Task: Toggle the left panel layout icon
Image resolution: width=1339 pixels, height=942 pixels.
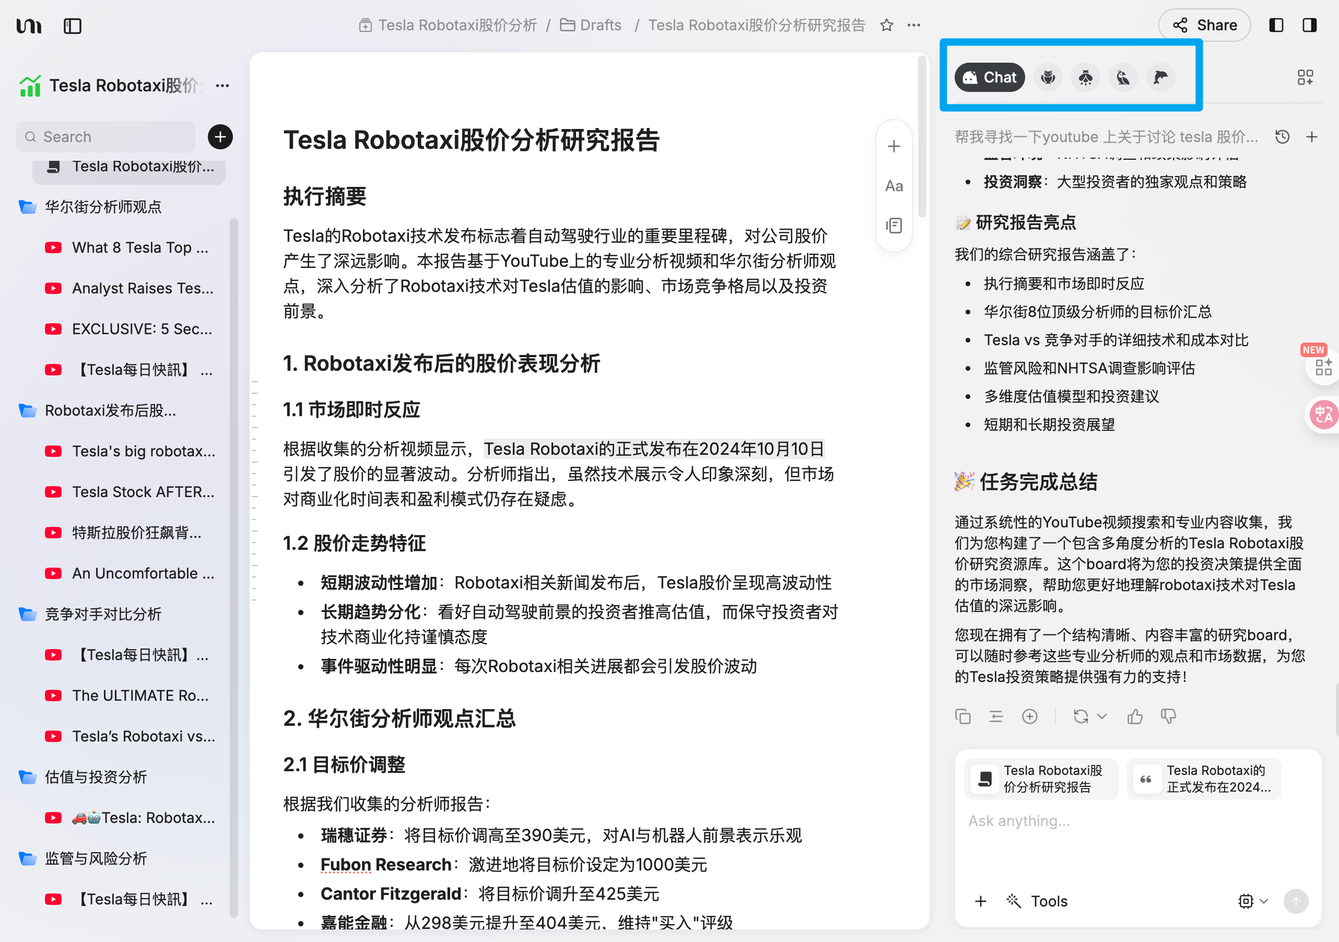Action: pyautogui.click(x=1276, y=25)
